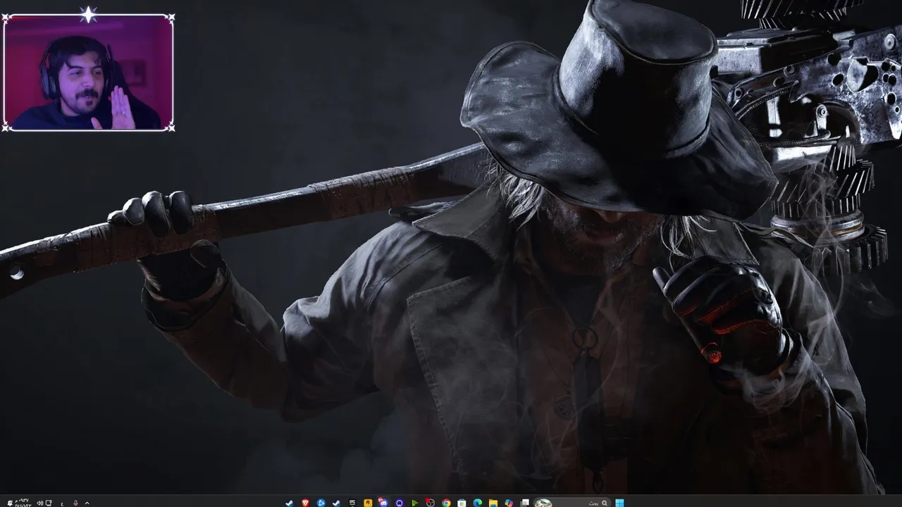902x507 pixels.
Task: Click the input language indicator
Action: (62, 503)
